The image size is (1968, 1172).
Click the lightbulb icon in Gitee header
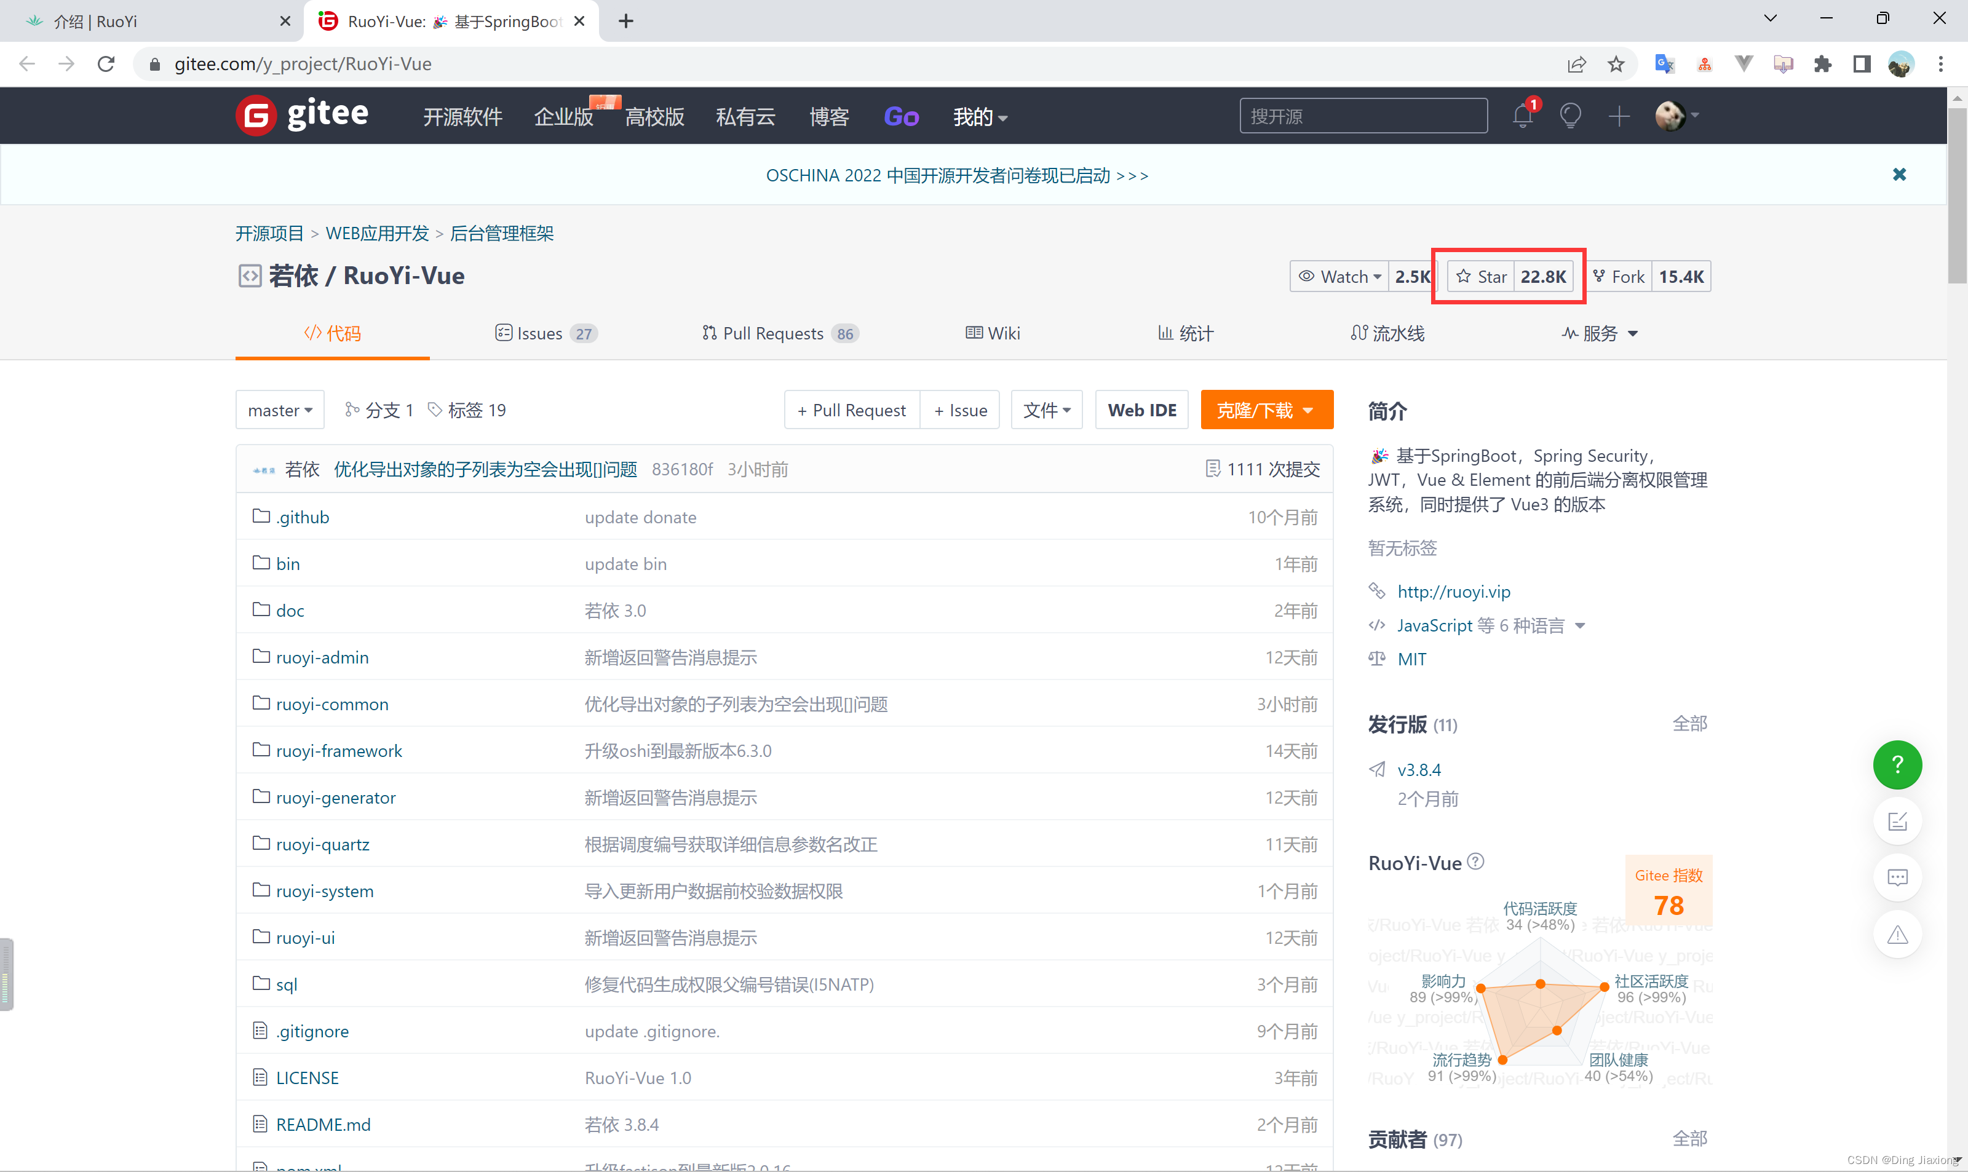[1570, 117]
